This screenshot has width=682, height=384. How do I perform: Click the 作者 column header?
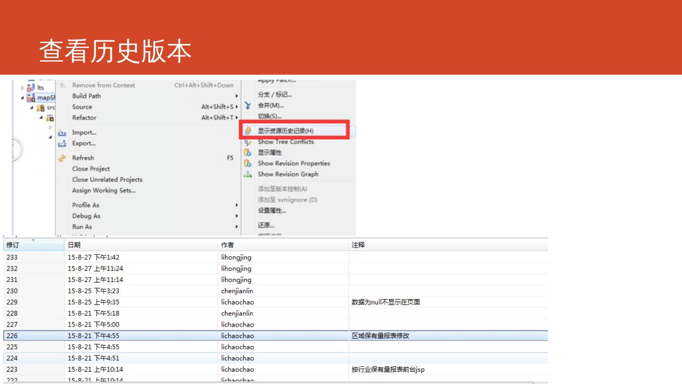point(227,245)
